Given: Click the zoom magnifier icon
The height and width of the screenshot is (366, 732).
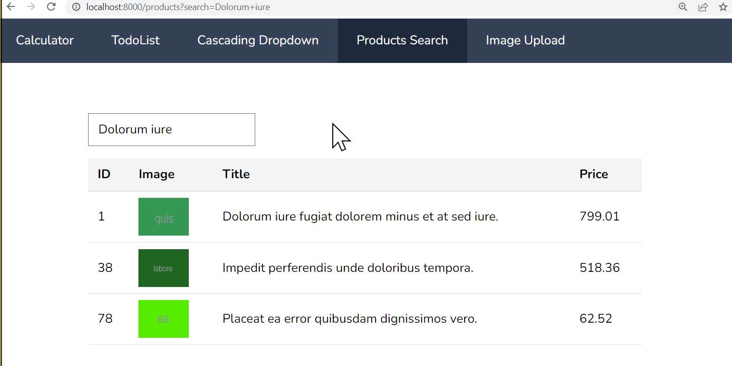Looking at the screenshot, I should 683,7.
